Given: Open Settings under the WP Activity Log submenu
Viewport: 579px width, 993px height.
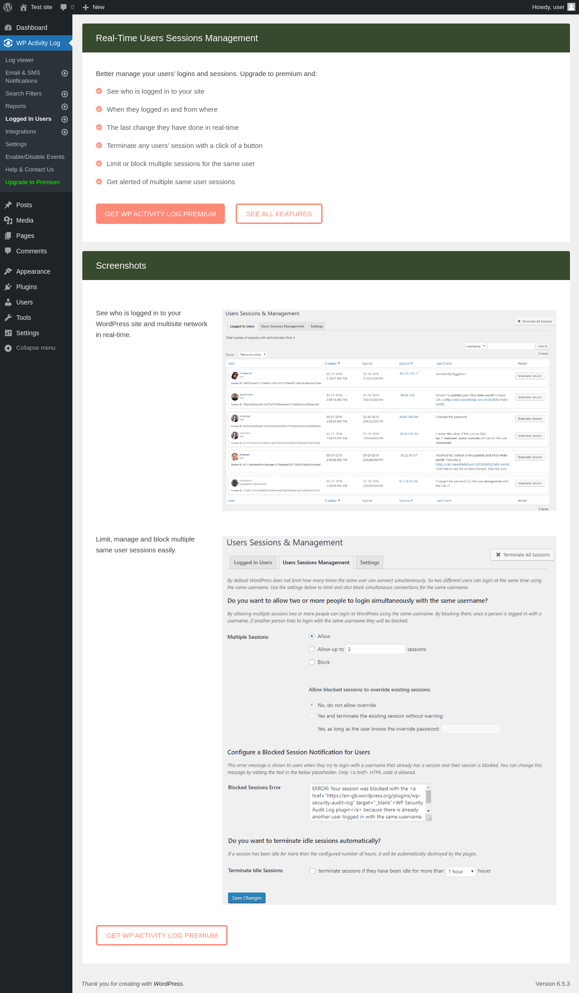Looking at the screenshot, I should pos(16,144).
